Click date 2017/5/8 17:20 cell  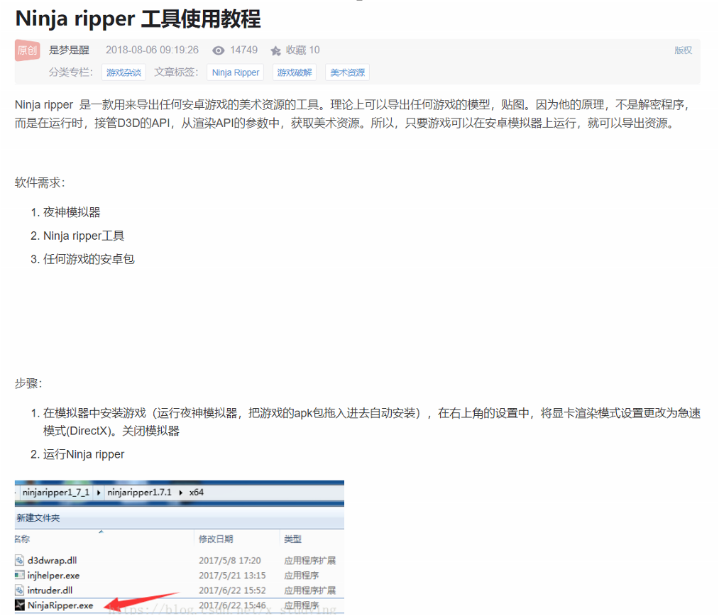(230, 560)
